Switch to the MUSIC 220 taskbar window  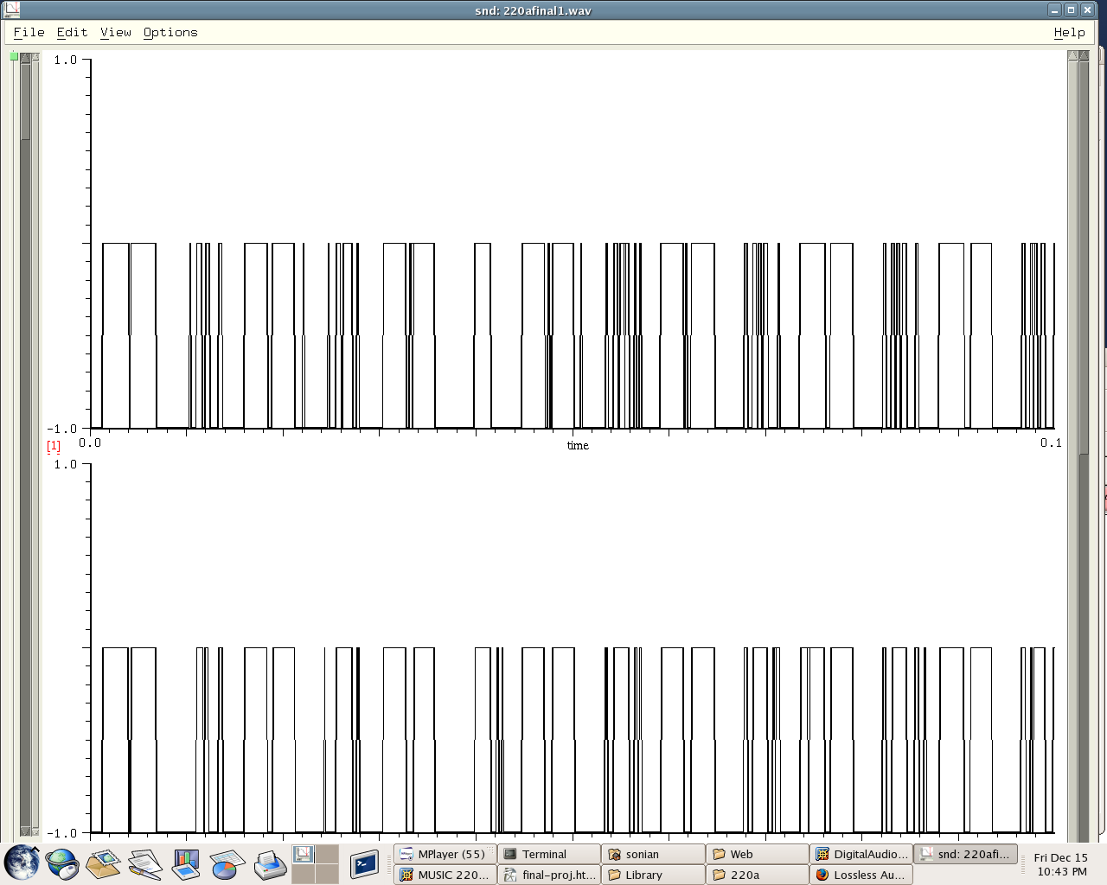click(x=445, y=875)
